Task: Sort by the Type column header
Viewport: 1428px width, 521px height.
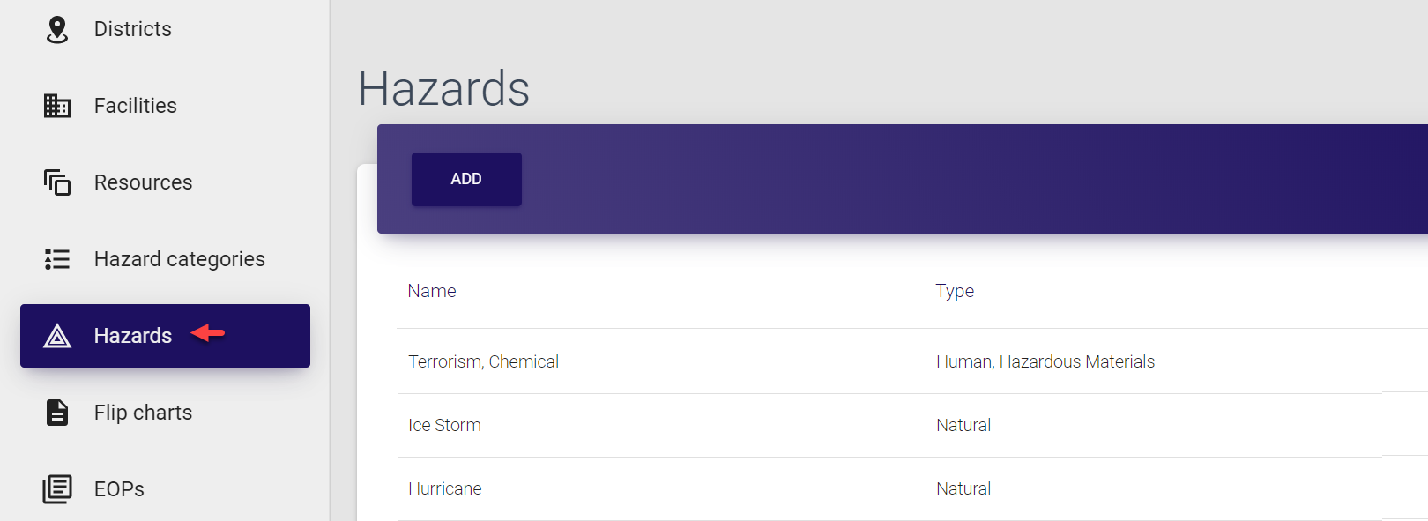Action: (x=955, y=291)
